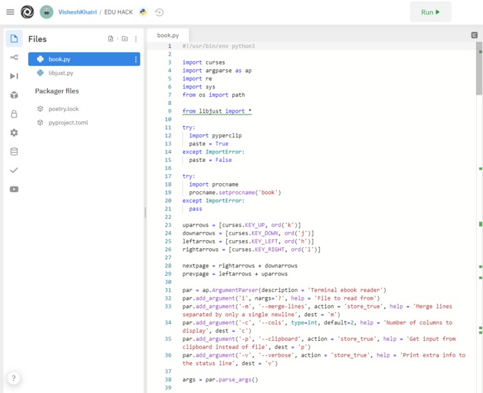483x393 pixels.
Task: Open the Version control sidebar icon
Action: (14, 58)
